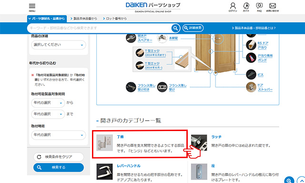This screenshot has height=183, width=305.
Task: Click the clear search conditions button
Action: [x=58, y=157]
